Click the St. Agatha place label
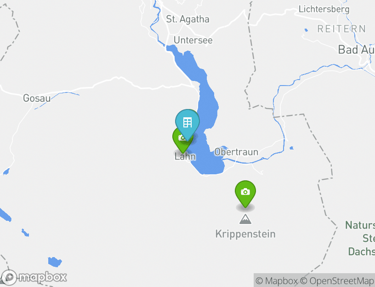This screenshot has width=375, height=287. (x=187, y=19)
